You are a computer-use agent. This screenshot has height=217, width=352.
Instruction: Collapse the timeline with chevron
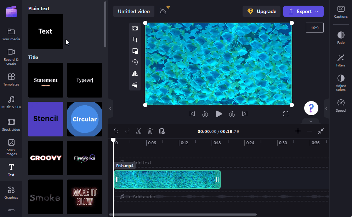(311, 121)
